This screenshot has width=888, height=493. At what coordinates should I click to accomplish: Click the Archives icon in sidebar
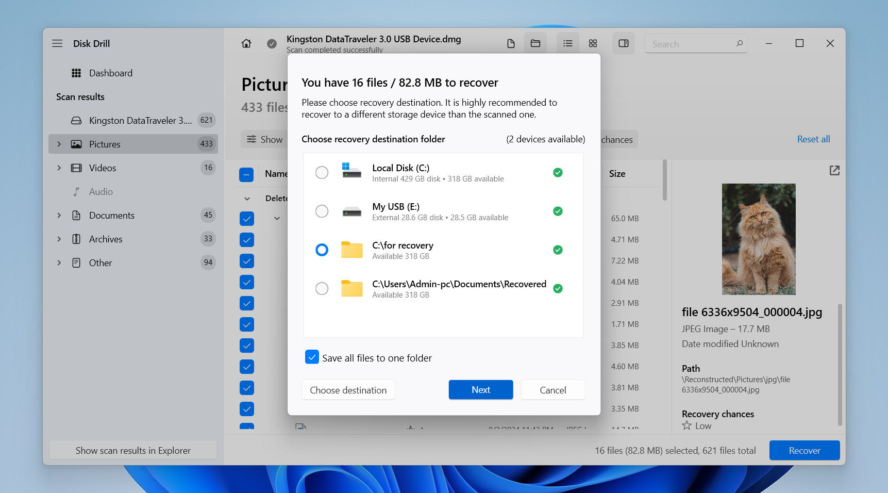[76, 239]
